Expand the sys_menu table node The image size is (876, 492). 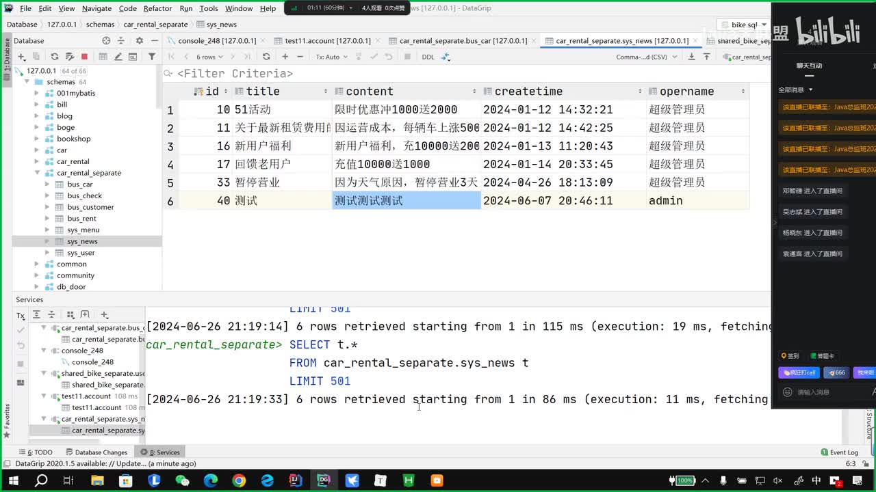(47, 230)
